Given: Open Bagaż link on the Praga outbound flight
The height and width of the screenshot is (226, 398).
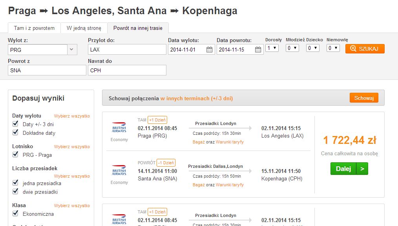Looking at the screenshot, I should click(199, 142).
